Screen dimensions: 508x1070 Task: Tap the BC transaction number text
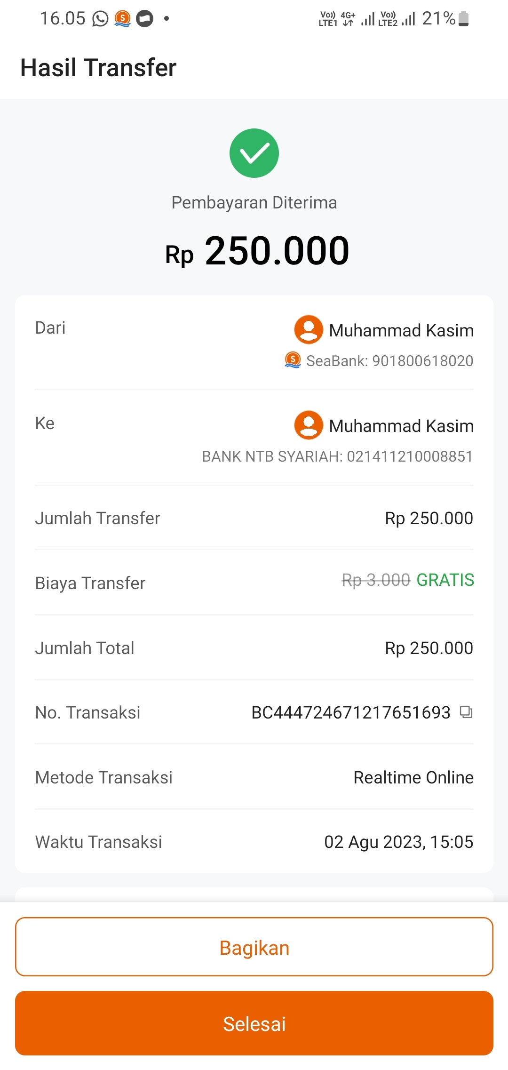coord(351,712)
